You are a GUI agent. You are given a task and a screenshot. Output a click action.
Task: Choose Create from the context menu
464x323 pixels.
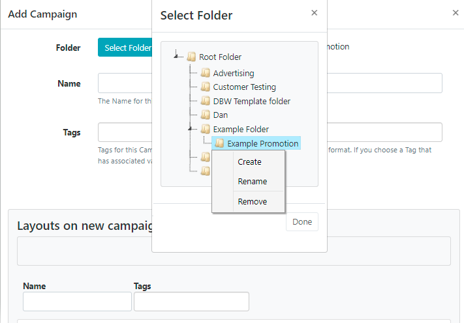tap(249, 161)
